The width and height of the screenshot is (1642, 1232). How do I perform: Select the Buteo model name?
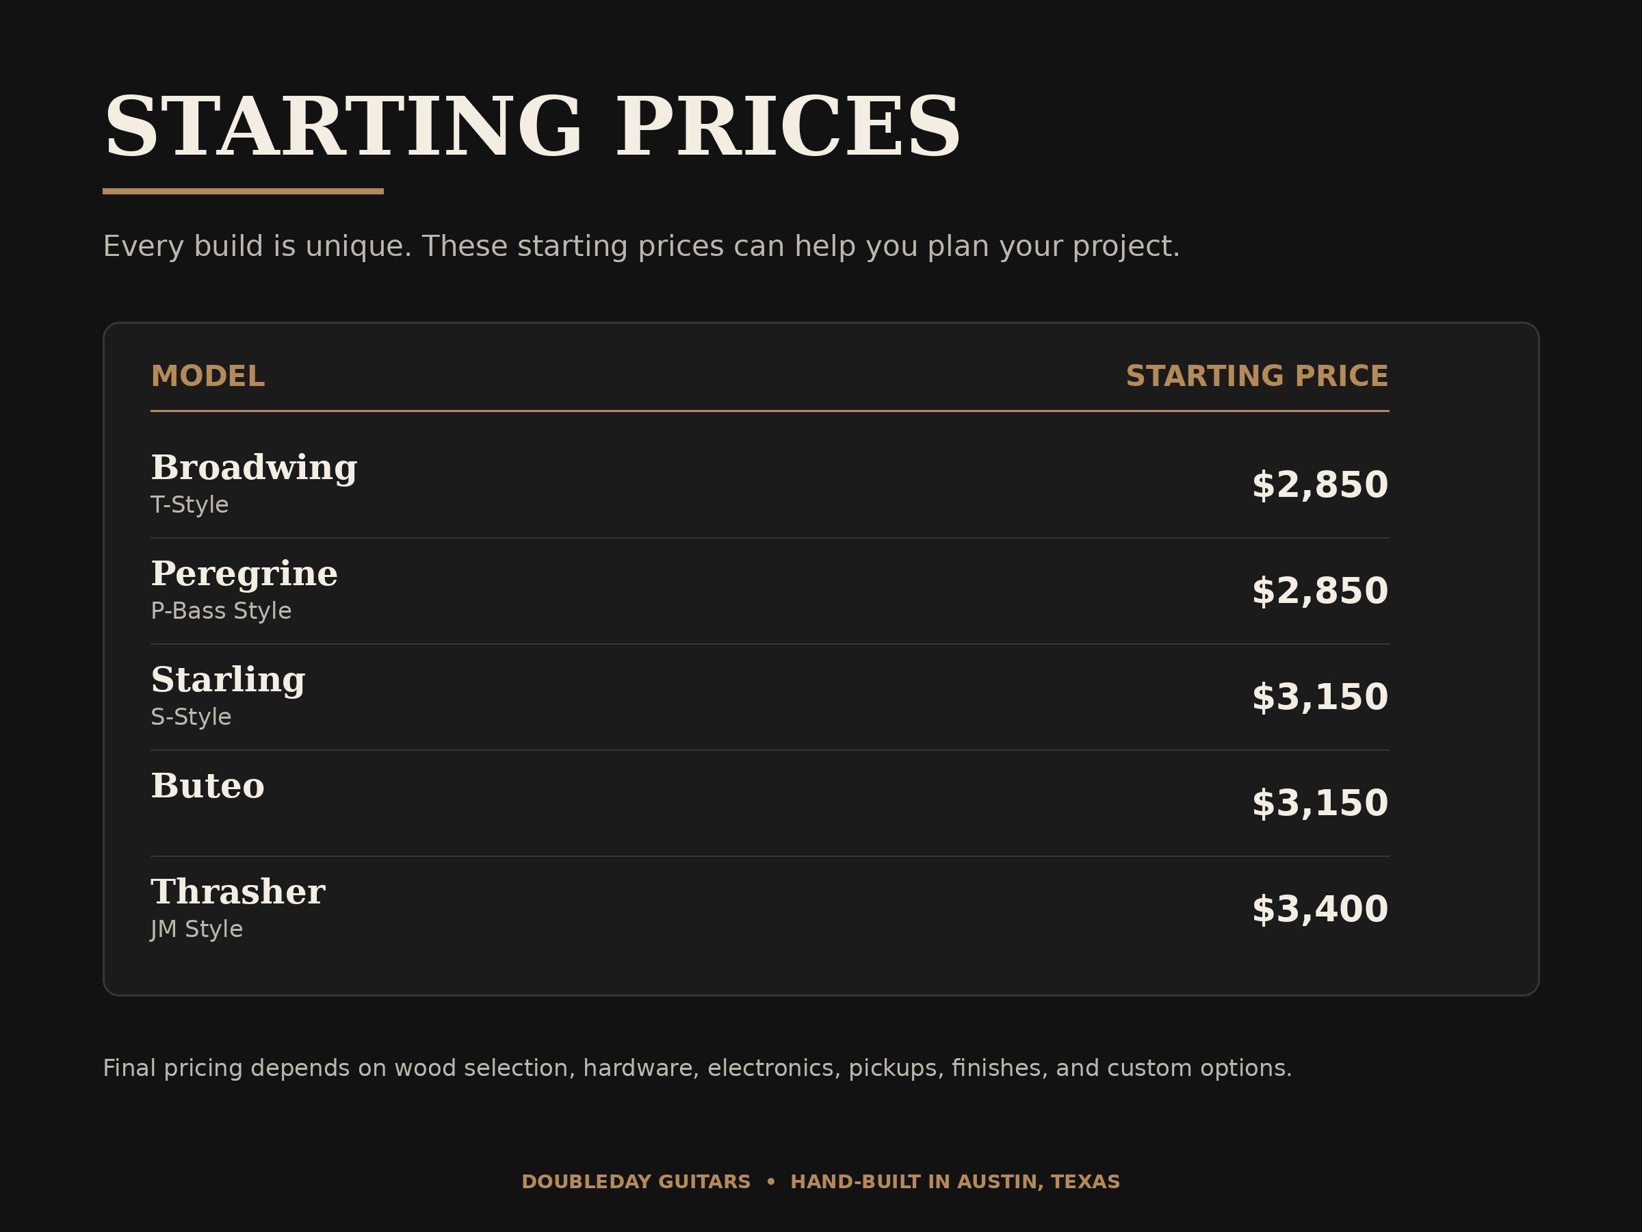click(207, 786)
